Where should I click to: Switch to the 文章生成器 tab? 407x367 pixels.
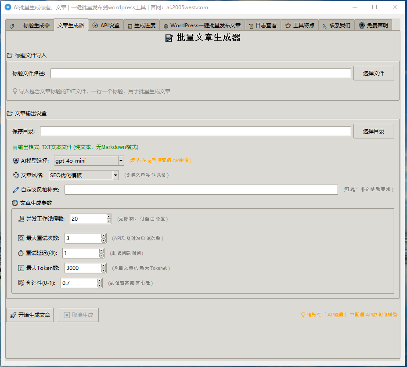pyautogui.click(x=71, y=25)
